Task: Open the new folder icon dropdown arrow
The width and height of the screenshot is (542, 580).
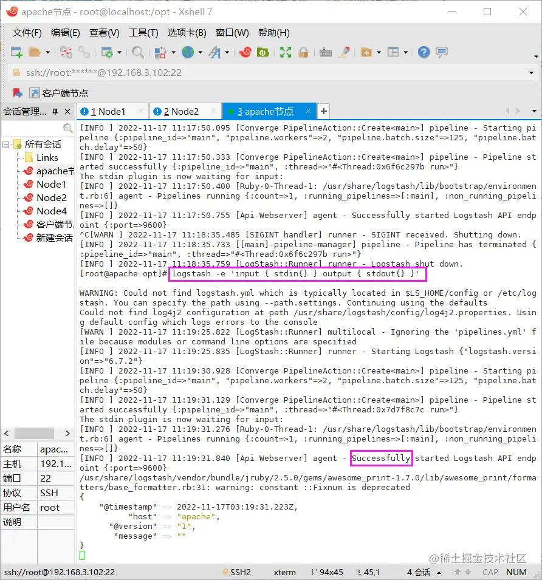Action: click(379, 52)
